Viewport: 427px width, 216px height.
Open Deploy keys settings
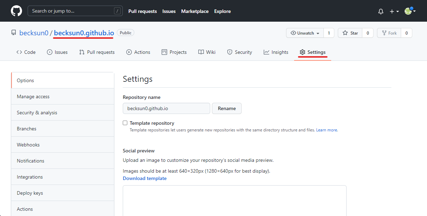click(63, 193)
